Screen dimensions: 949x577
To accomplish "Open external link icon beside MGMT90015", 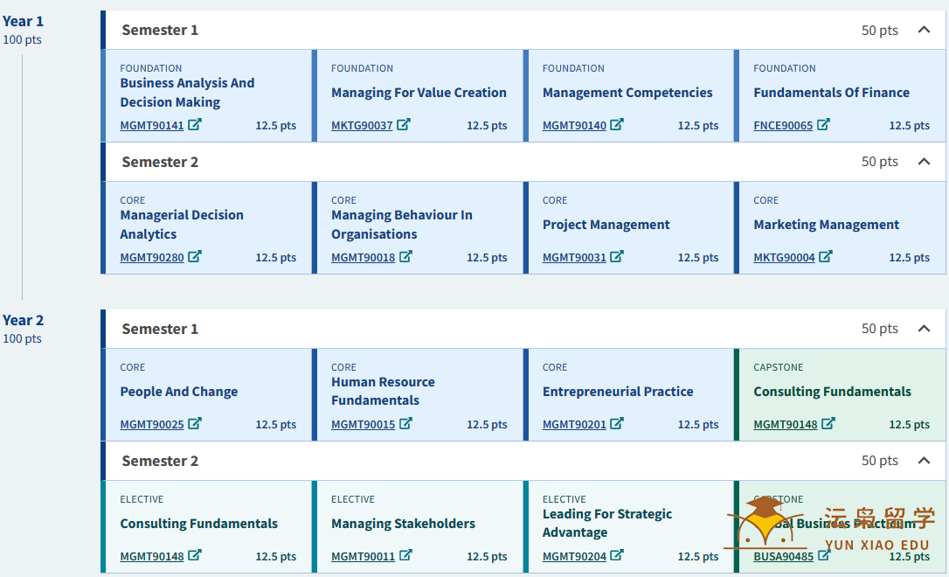I will tap(406, 424).
